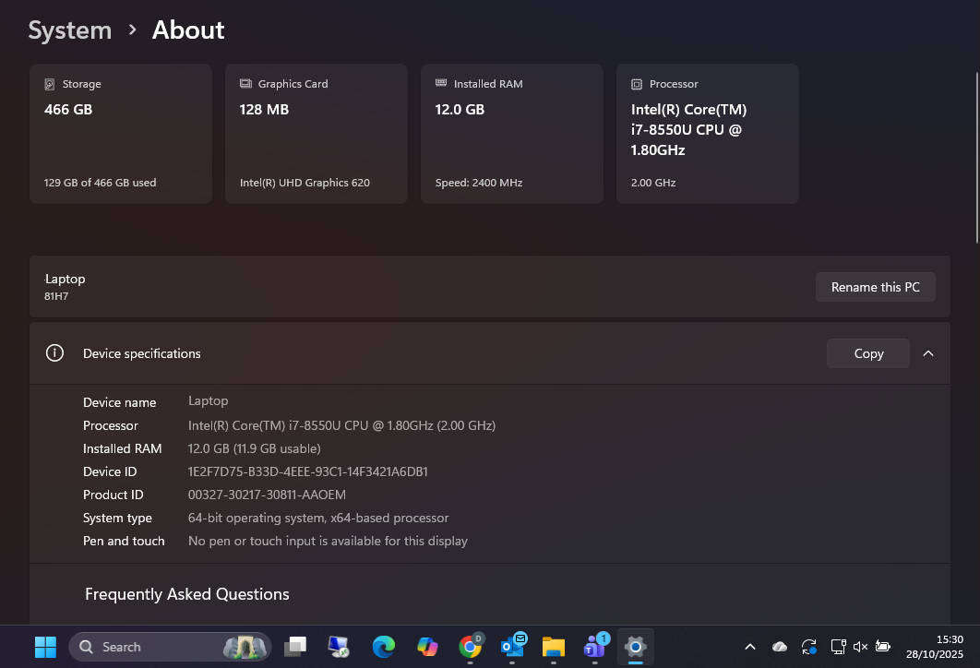This screenshot has height=668, width=980.
Task: Open the clock showing 15:30 28/10/2025
Action: tap(935, 647)
